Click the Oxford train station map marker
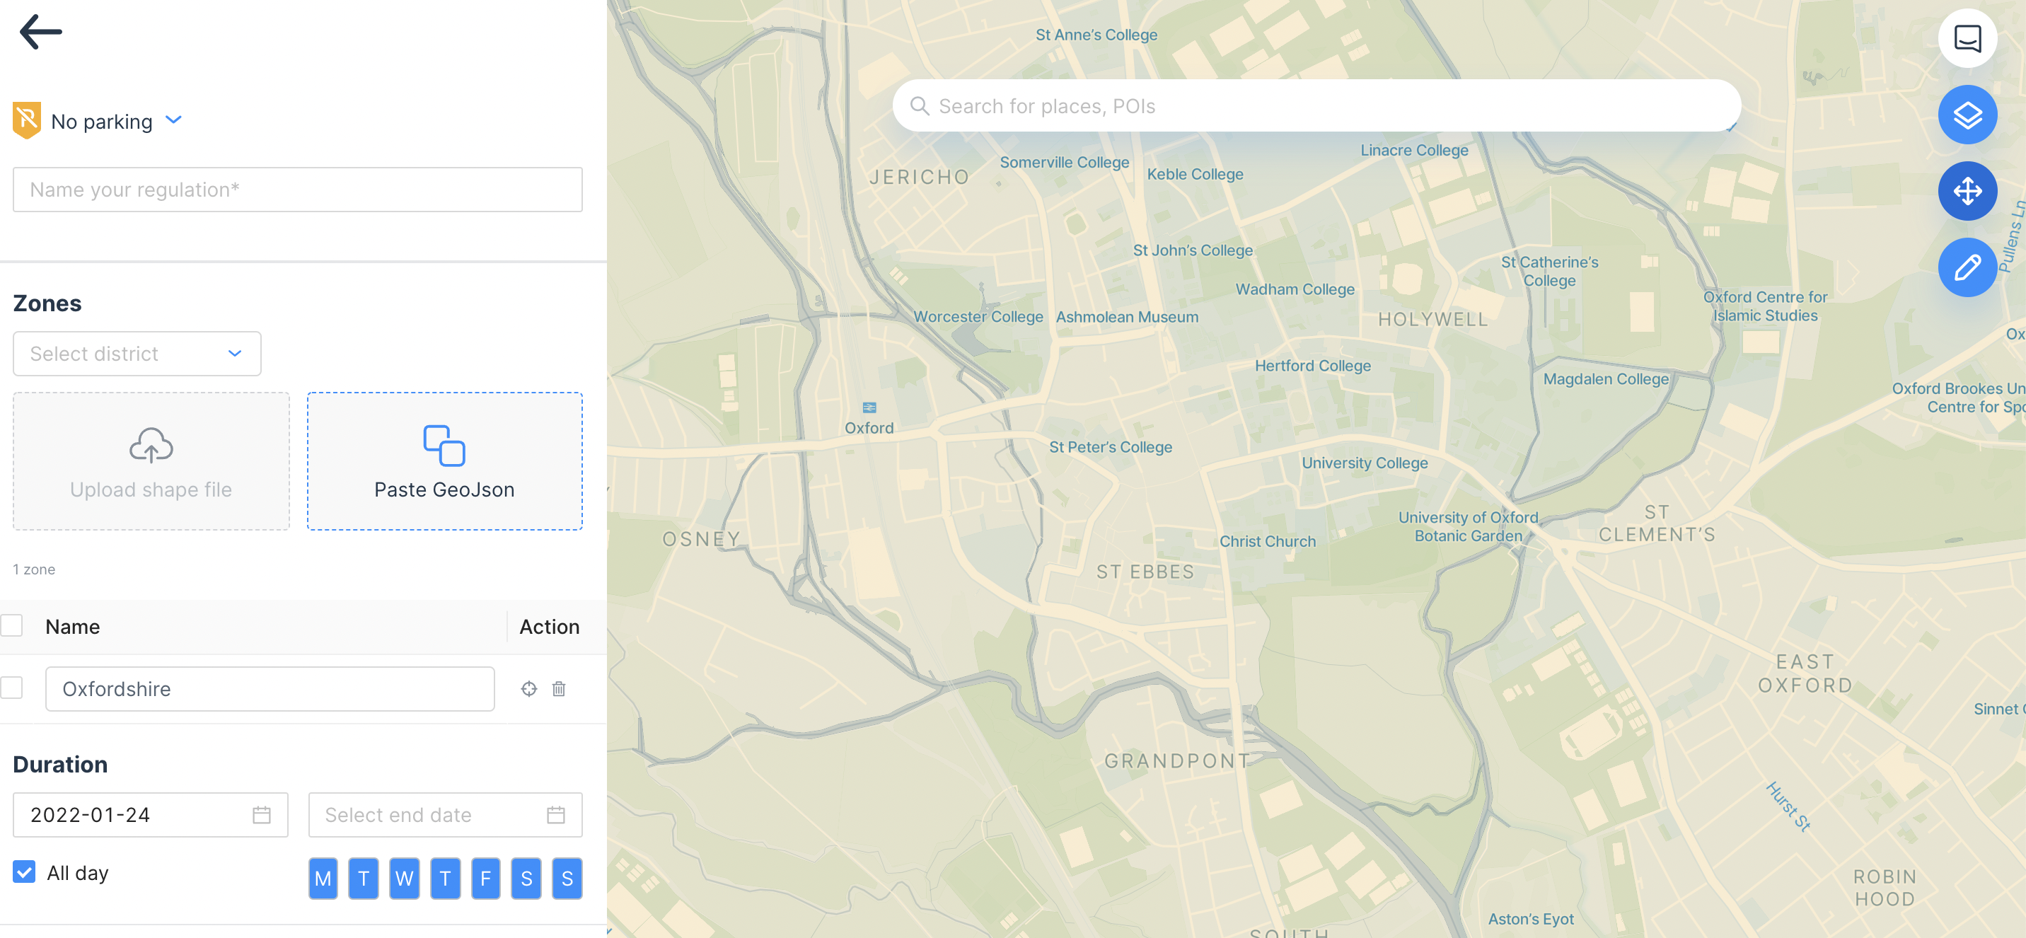This screenshot has width=2026, height=938. pyautogui.click(x=869, y=407)
